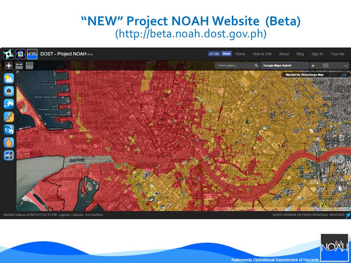
Task: Open the Landslide sidebar icon
Action: tap(9, 117)
